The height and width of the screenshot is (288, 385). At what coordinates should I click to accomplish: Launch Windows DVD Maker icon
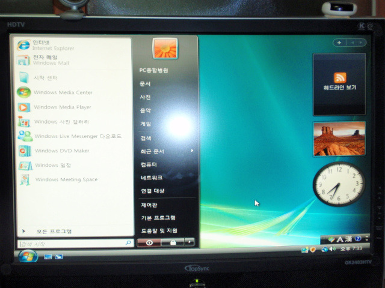coord(25,151)
